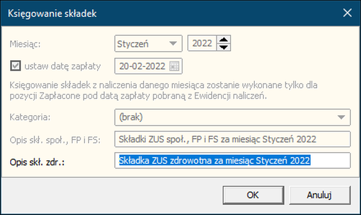361x215 pixels.
Task: Click the 'ustaw datę zapłaty' label text
Action: coord(63,67)
